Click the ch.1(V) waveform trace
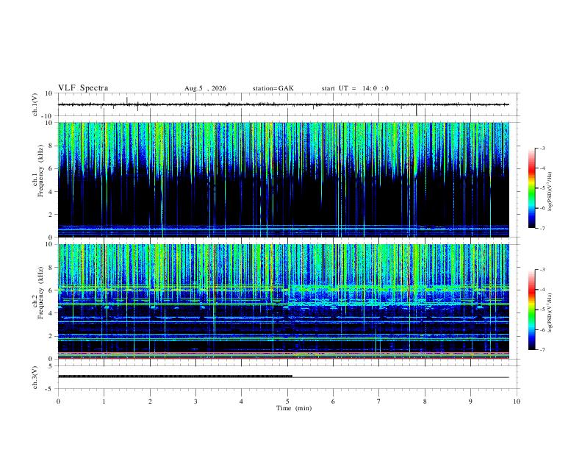The image size is (582, 450). point(283,104)
